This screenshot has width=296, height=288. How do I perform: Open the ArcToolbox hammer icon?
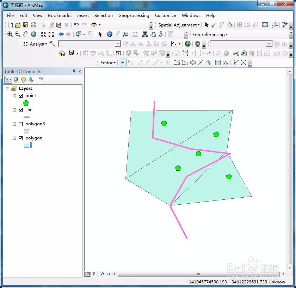pos(52,44)
